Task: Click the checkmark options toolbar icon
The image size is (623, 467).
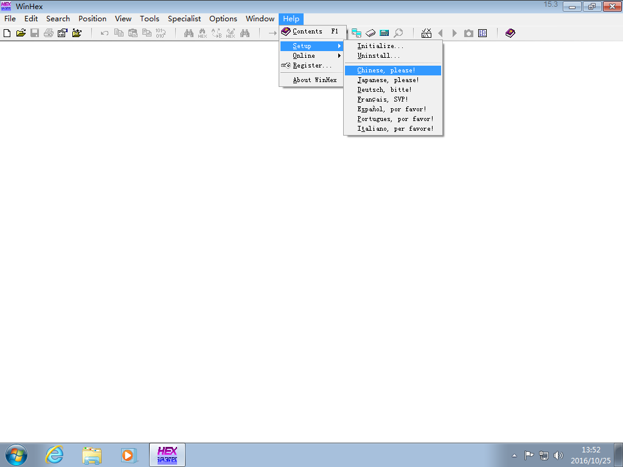Action: [x=426, y=33]
